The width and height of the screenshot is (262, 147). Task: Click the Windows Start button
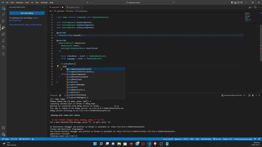point(95,144)
